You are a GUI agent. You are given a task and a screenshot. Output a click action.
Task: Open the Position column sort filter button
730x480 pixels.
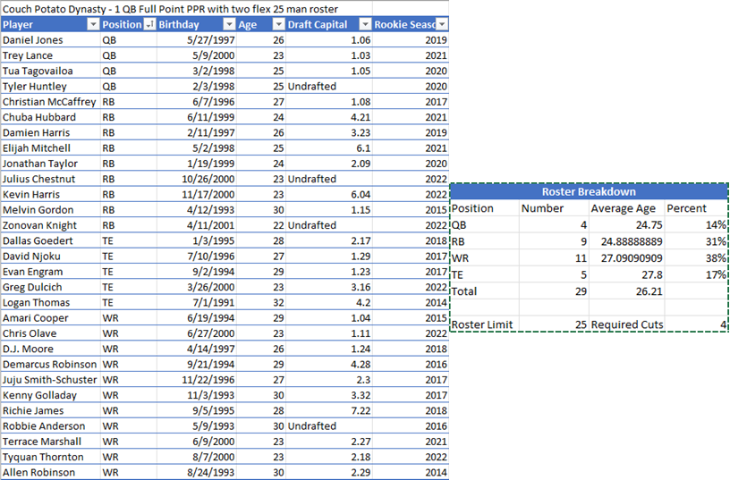click(x=149, y=25)
